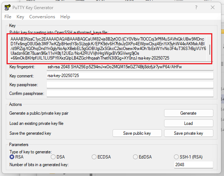This screenshot has width=224, height=176.
Task: Click the question mark help button in title bar
Action: coord(196,7)
